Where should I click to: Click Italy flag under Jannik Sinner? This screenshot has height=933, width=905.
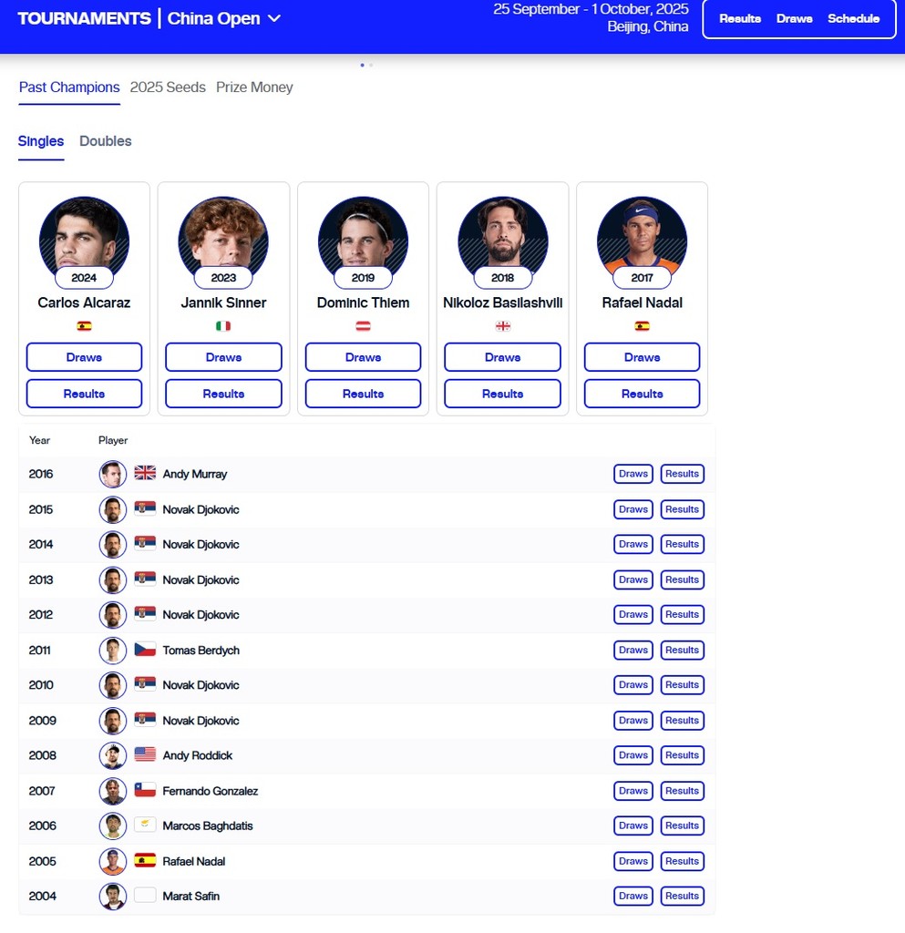pyautogui.click(x=223, y=326)
